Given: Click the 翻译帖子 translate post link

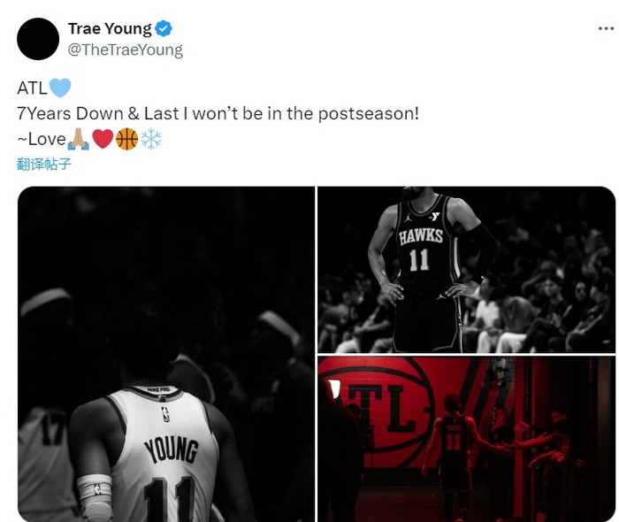Looking at the screenshot, I should coord(44,164).
